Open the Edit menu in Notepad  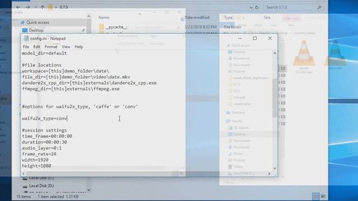pyautogui.click(x=36, y=47)
